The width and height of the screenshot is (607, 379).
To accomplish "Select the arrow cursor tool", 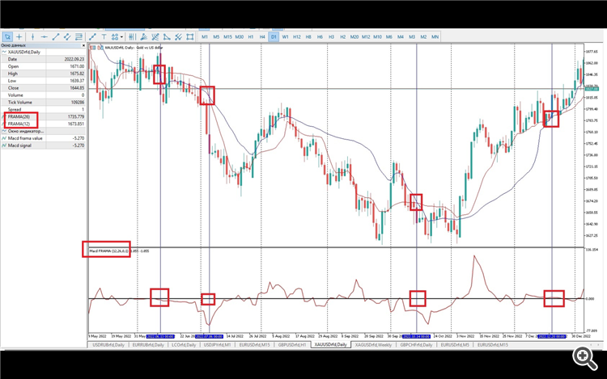I will click(7, 36).
